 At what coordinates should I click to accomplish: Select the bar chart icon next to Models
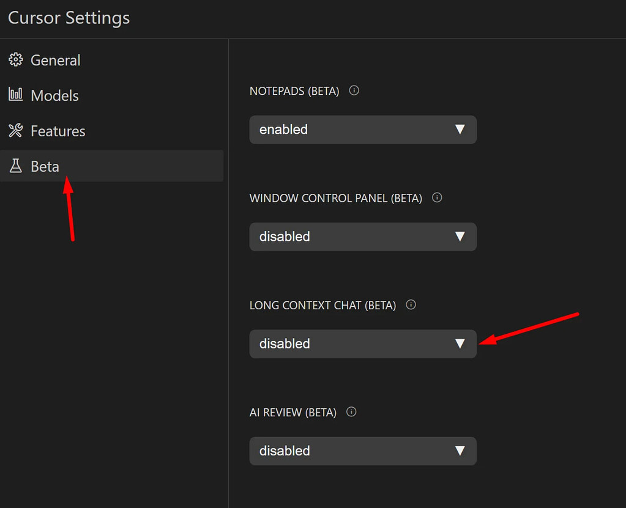point(16,95)
